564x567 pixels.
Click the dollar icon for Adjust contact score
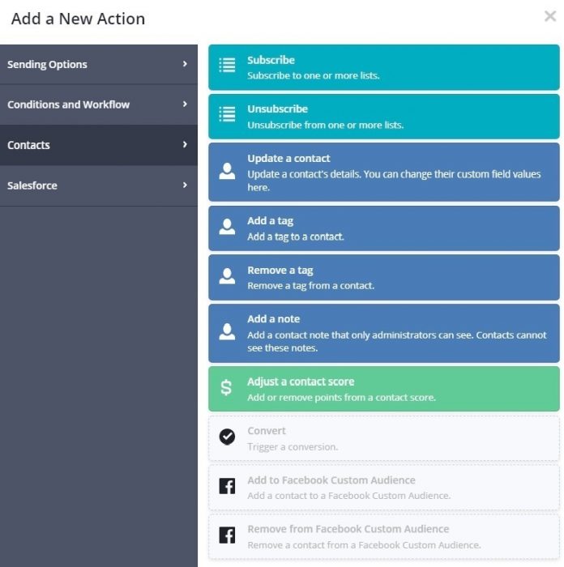click(227, 388)
